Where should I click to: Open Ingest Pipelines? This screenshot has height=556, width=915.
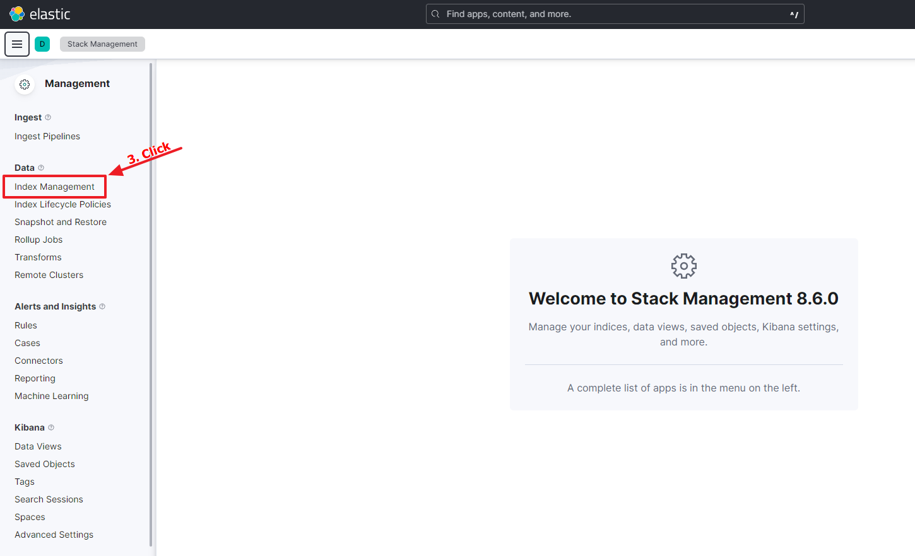point(47,136)
